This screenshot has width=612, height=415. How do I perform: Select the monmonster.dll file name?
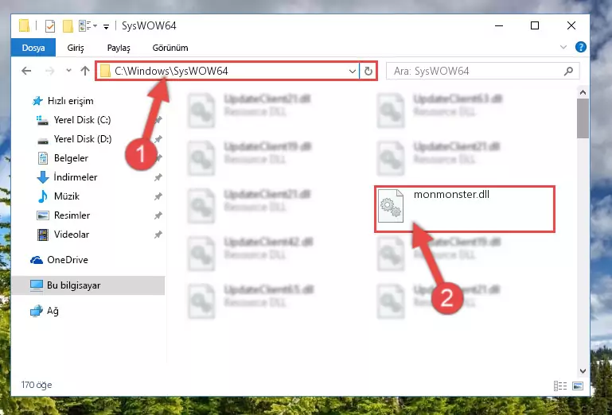click(451, 194)
